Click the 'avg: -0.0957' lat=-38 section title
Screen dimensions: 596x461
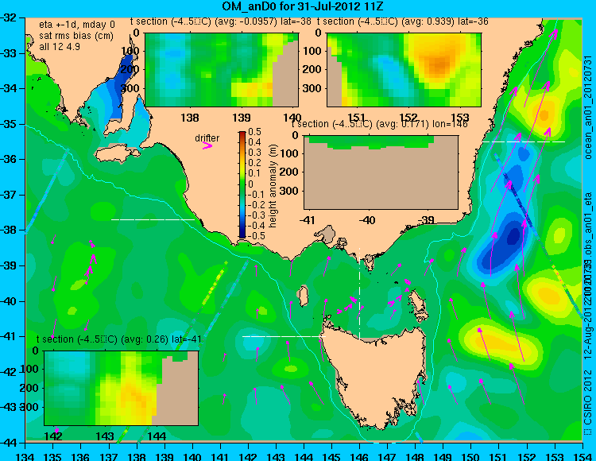pyautogui.click(x=221, y=21)
